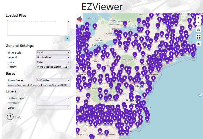Open the Time Scale dropdown

click(53, 52)
